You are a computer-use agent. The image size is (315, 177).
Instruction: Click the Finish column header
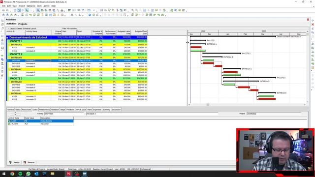(x=84, y=32)
